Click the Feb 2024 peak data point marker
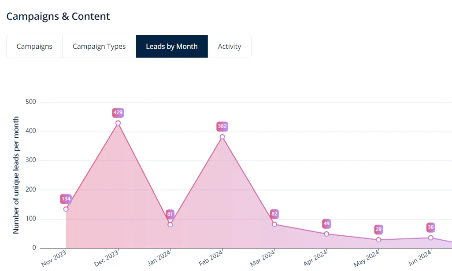The image size is (452, 271). 222,137
